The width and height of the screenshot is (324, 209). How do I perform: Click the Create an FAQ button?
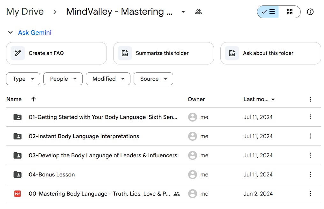click(x=56, y=53)
